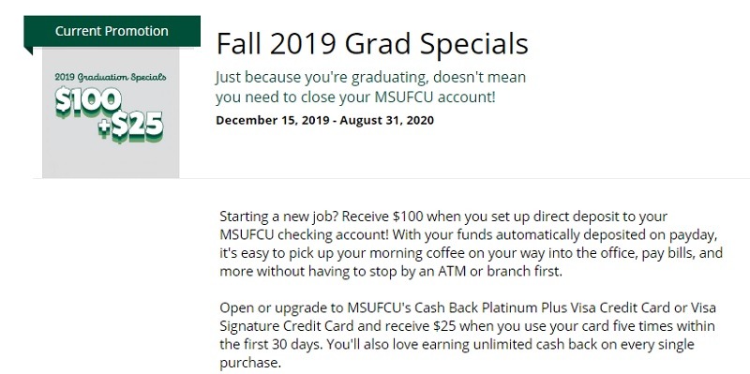Click the morning coffee line of text
Viewport: 750px width, 374px height.
471,253
